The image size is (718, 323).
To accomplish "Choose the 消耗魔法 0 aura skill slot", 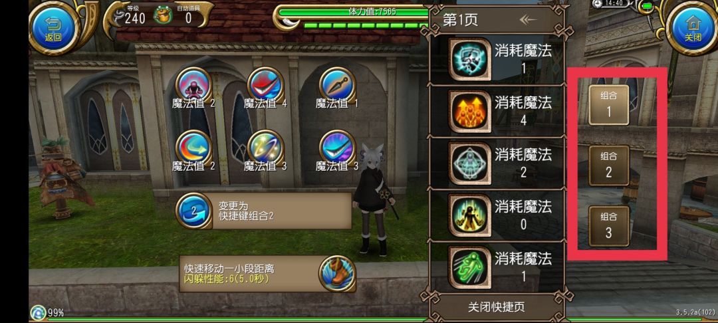I will [x=497, y=215].
